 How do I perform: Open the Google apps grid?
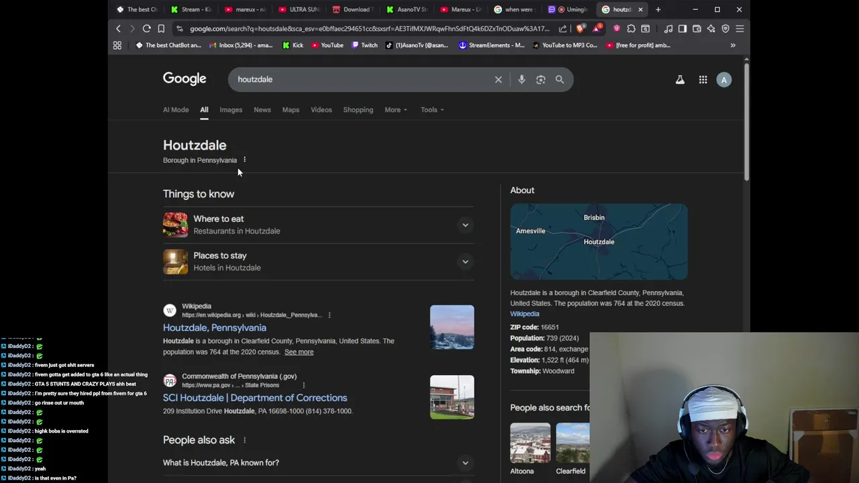point(703,80)
